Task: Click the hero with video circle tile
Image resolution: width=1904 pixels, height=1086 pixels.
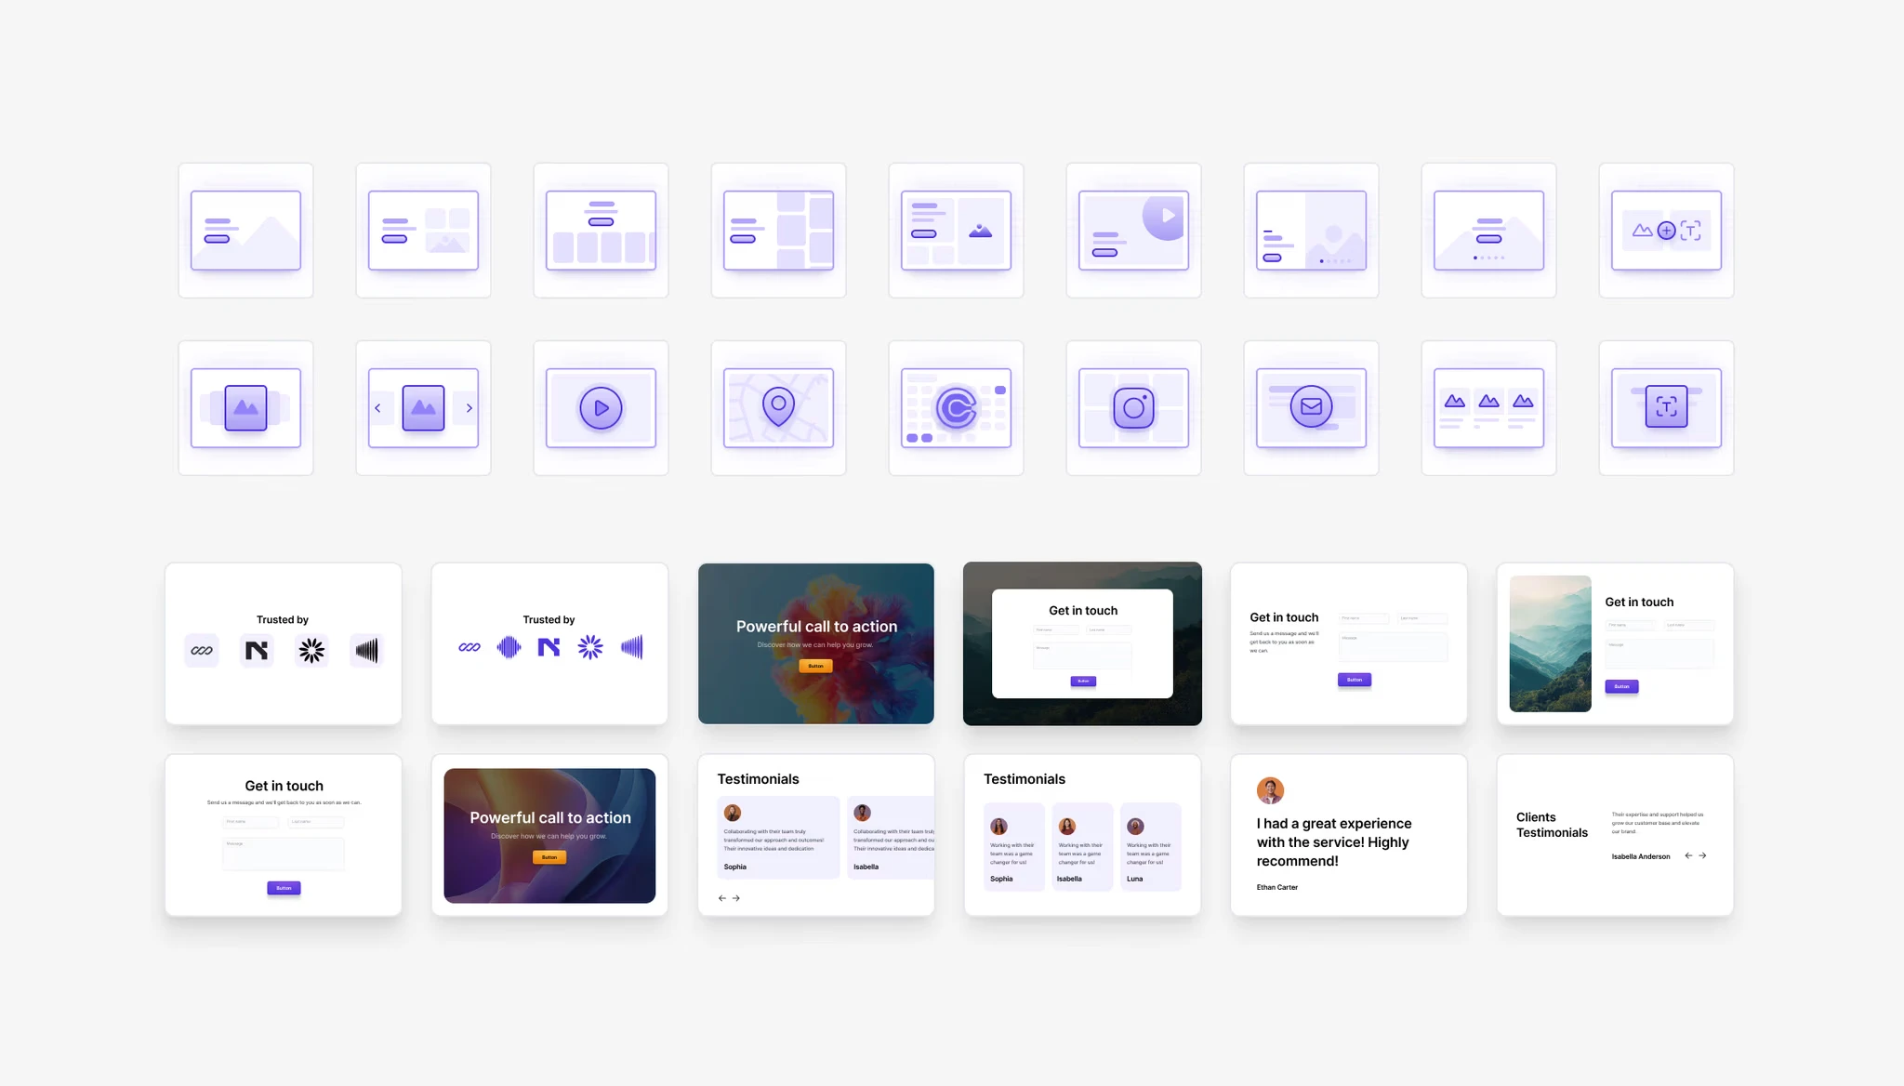Action: coord(1133,231)
